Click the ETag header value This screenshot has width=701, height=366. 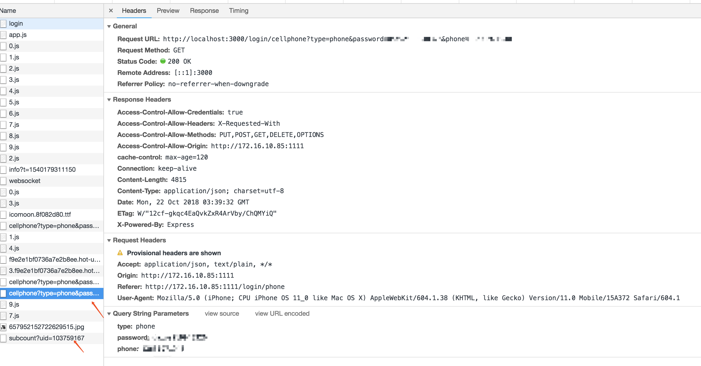pyautogui.click(x=207, y=213)
